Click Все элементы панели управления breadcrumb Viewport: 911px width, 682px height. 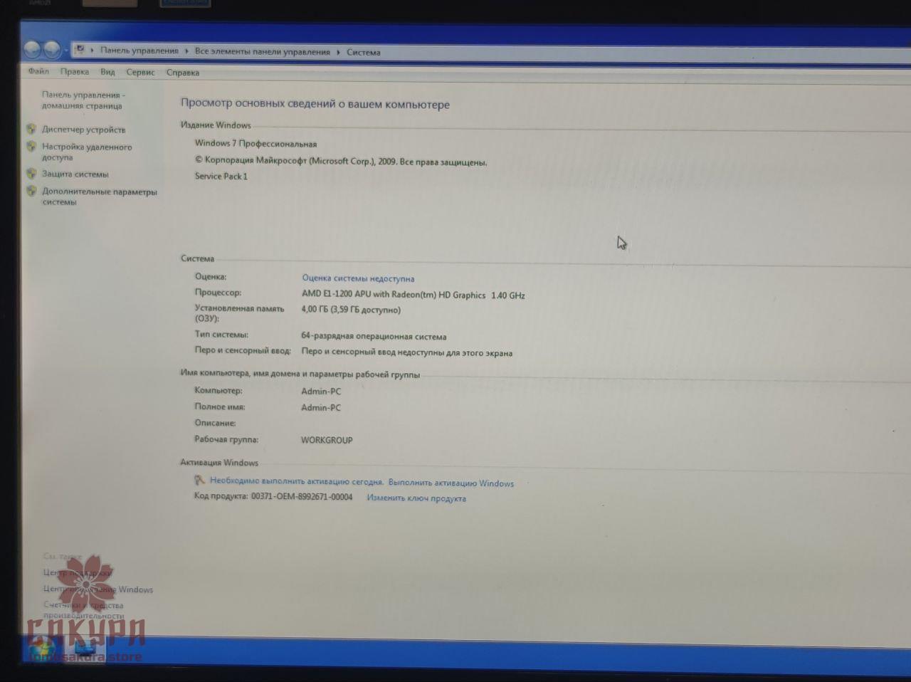pos(263,52)
